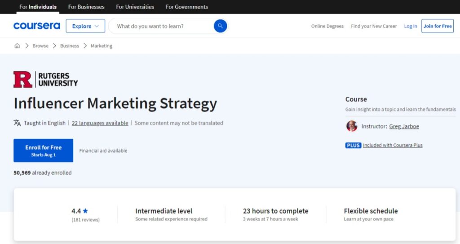Open the For Governments tab
This screenshot has height=244, width=460.
pos(187,7)
